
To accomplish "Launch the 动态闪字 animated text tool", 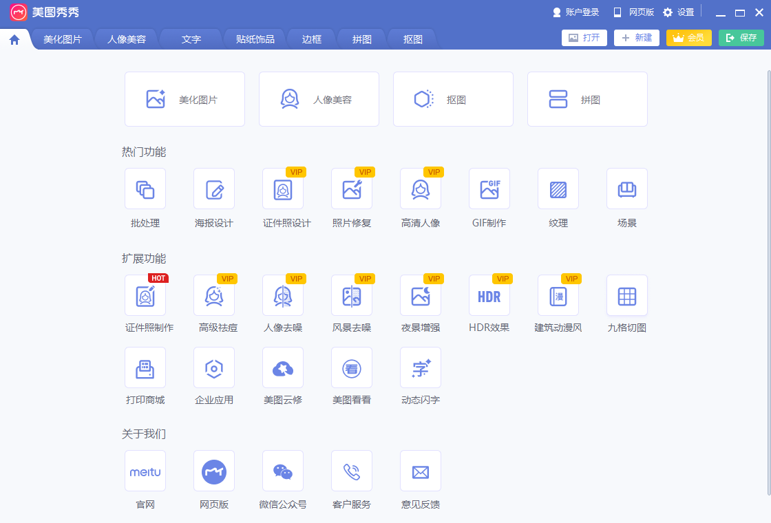I will pos(421,368).
